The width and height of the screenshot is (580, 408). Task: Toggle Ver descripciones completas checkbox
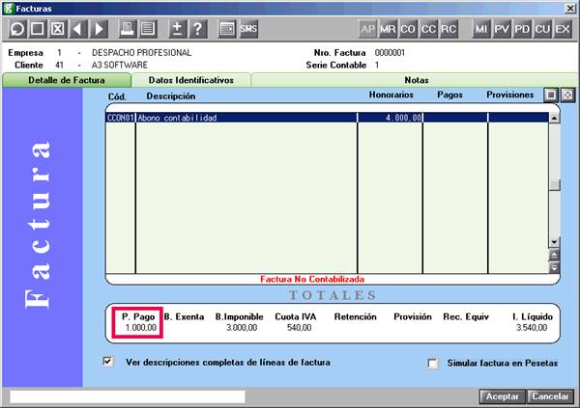[108, 362]
